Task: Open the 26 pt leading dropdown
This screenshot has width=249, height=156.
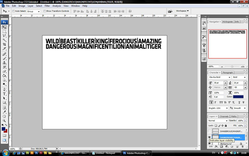Action: (245, 83)
